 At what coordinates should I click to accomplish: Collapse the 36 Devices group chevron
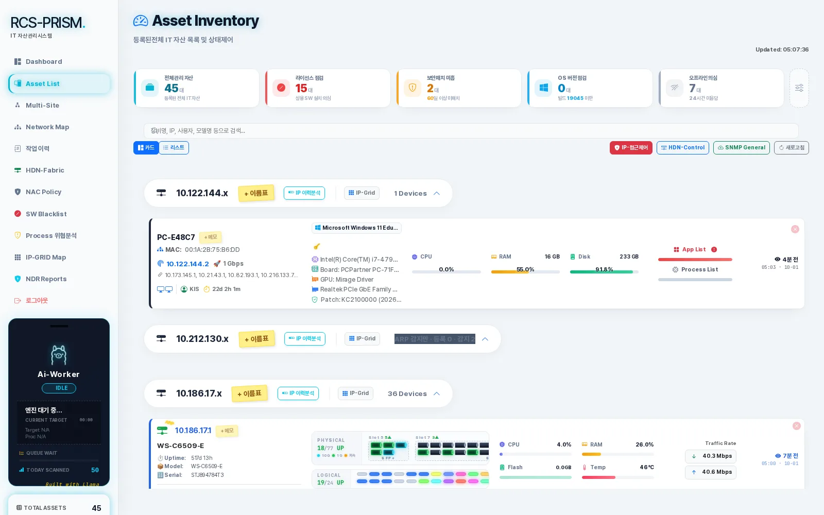tap(437, 393)
